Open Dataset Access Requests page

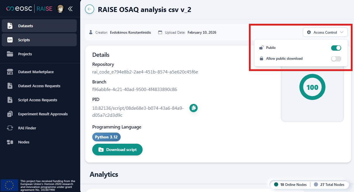coord(39,86)
